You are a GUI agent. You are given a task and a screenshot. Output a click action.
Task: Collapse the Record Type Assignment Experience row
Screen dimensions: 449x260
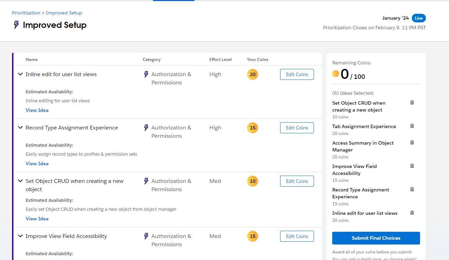coord(20,128)
